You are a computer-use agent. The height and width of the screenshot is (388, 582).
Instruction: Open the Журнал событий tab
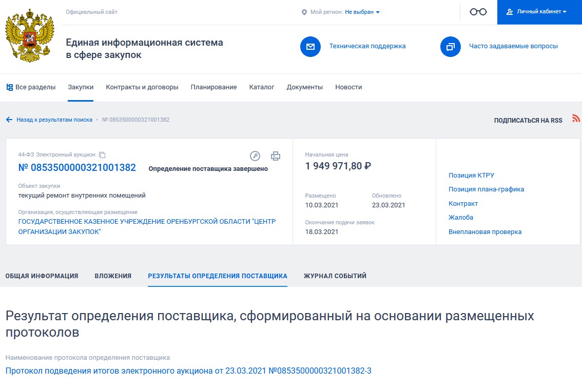335,276
